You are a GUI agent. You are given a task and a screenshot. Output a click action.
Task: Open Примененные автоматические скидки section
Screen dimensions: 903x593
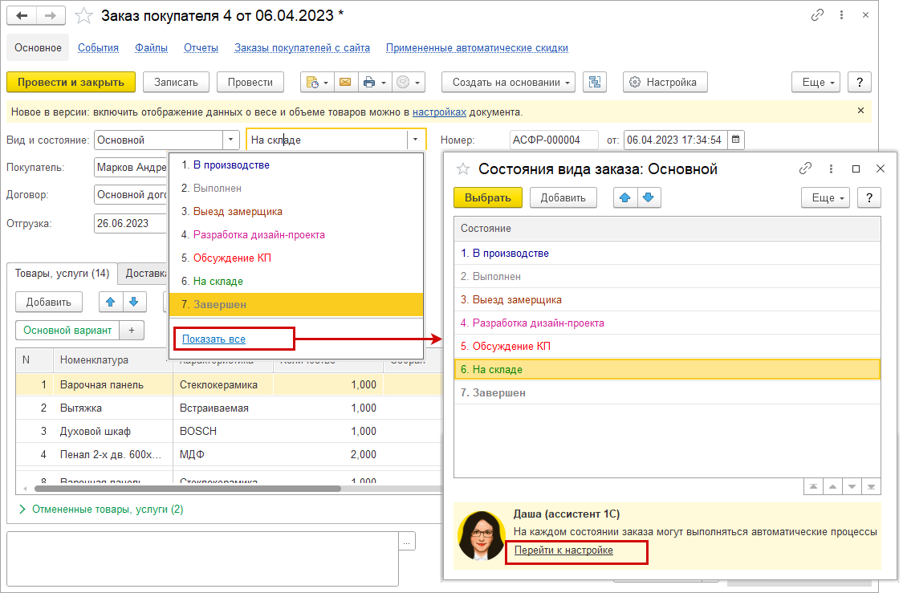pyautogui.click(x=477, y=48)
